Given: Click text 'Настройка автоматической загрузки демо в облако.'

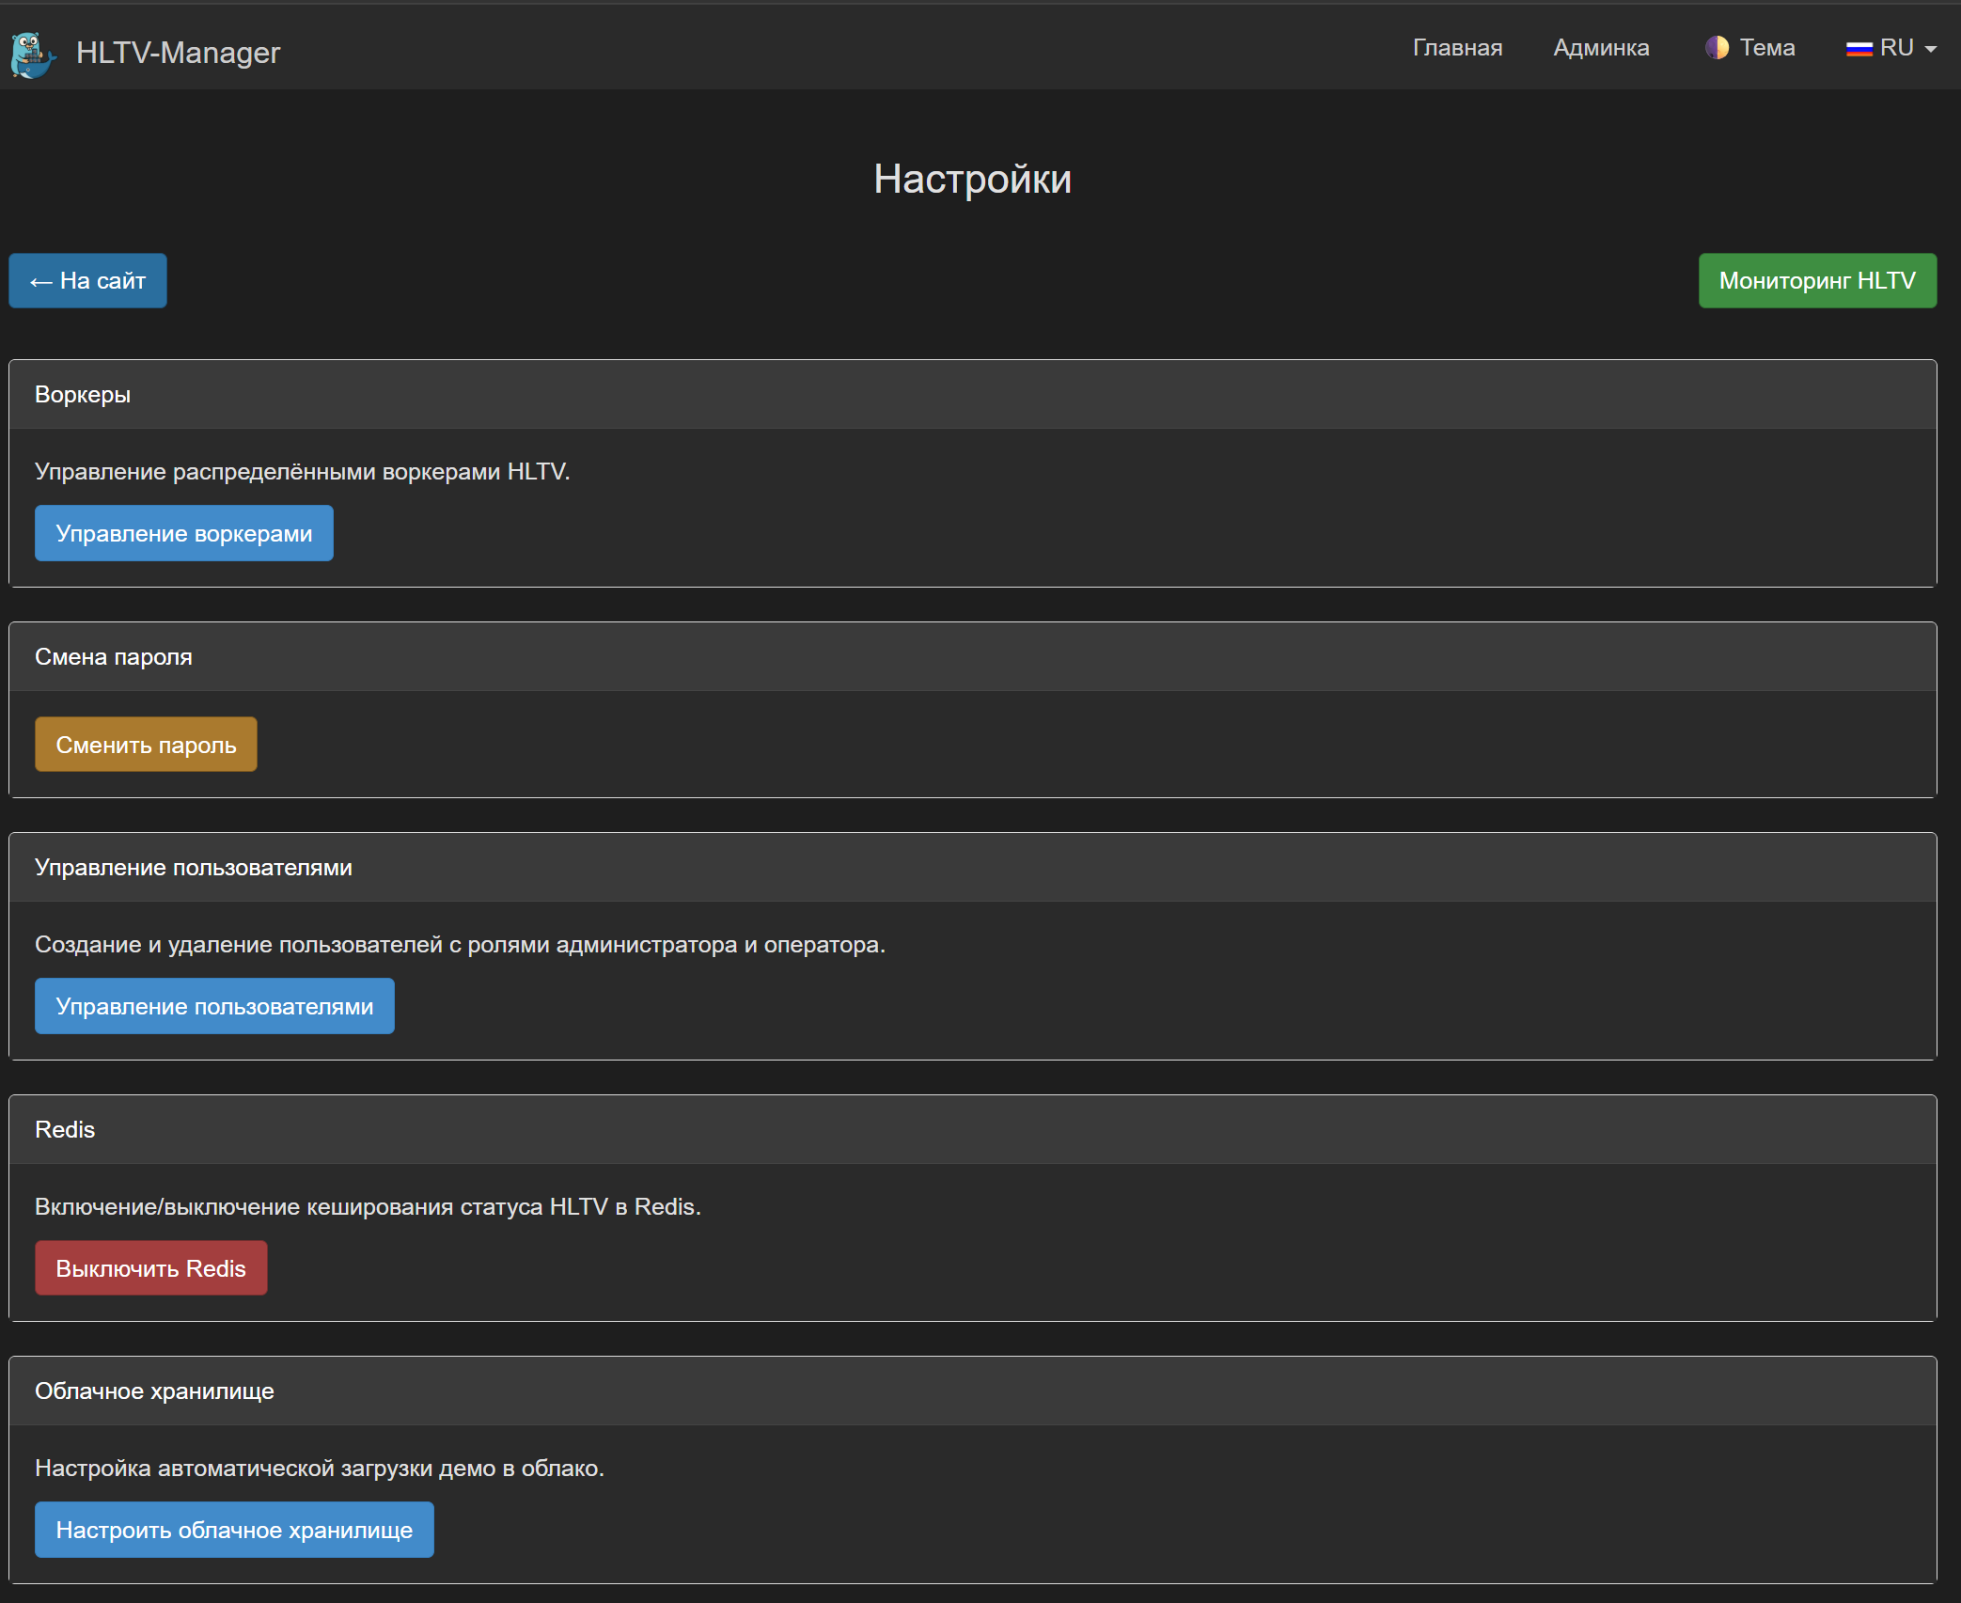Looking at the screenshot, I should (x=320, y=1469).
